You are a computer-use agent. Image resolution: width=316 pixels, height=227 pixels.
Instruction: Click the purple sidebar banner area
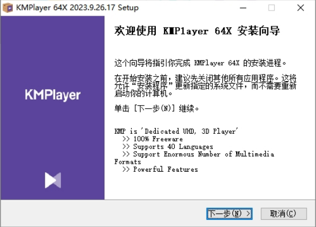coord(52,108)
